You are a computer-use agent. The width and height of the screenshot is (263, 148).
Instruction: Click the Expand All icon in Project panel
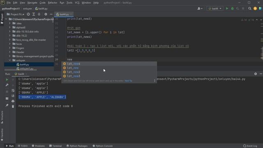34,14
